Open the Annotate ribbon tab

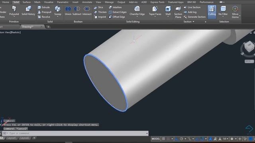click(x=87, y=2)
